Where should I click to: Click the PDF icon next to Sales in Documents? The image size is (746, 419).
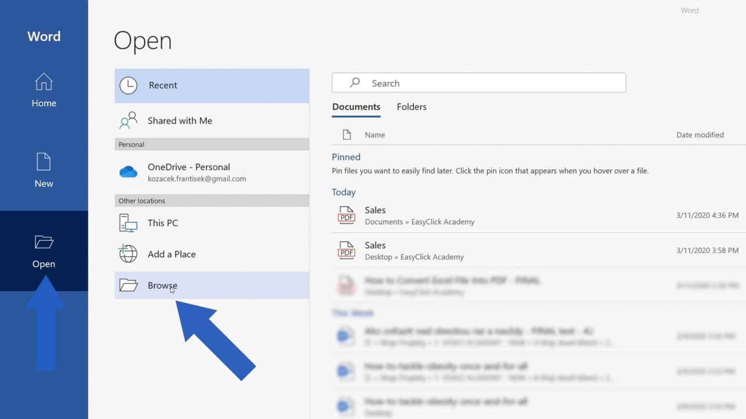point(346,215)
